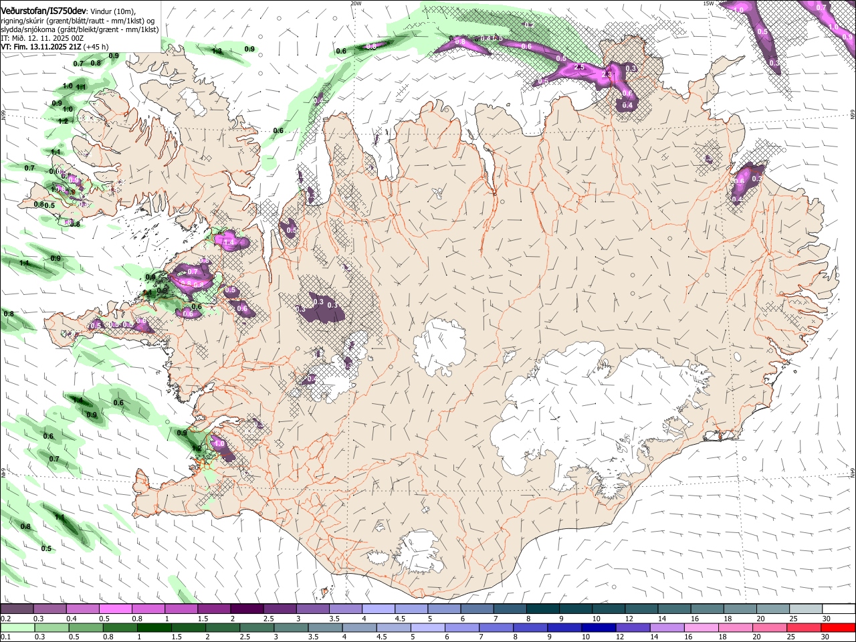Click the 'slydda/snjókoma' legend description line

(80, 29)
